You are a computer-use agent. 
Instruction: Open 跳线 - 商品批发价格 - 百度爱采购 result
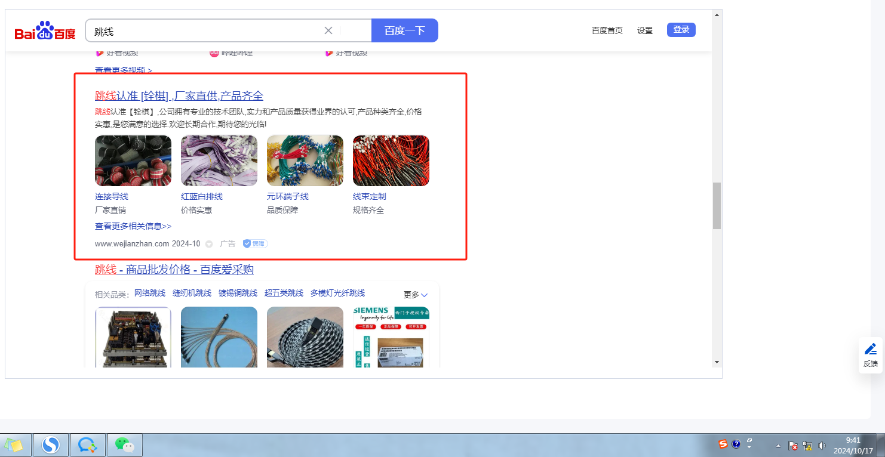174,270
